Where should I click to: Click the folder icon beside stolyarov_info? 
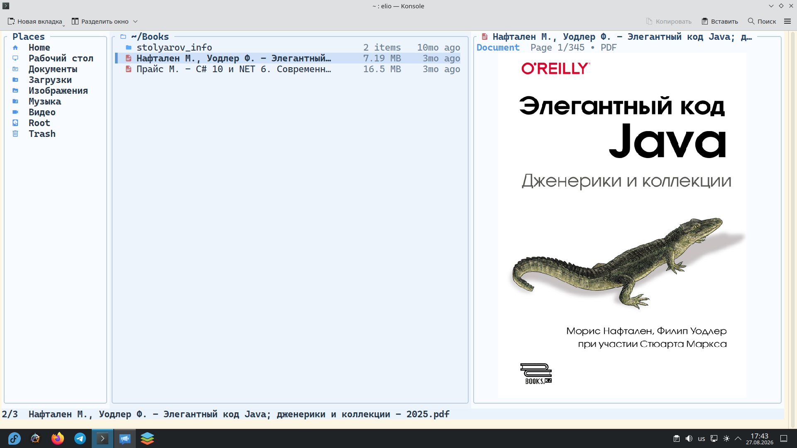pyautogui.click(x=129, y=48)
